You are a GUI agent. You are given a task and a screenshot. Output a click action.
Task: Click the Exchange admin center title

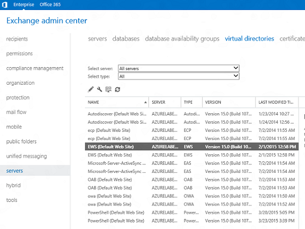(47, 21)
